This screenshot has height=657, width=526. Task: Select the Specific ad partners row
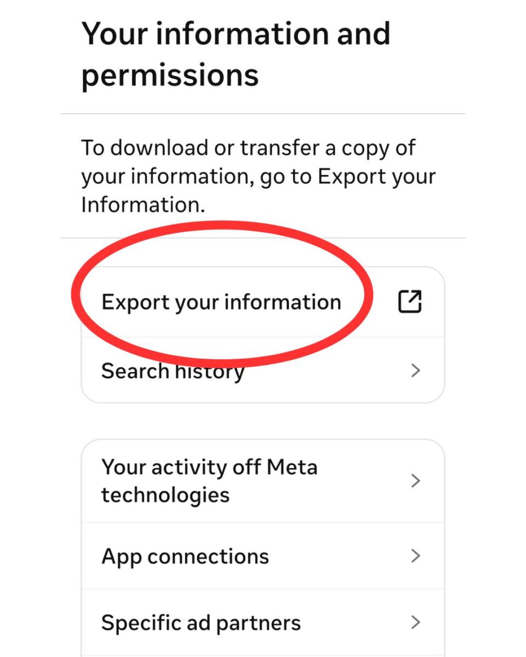click(x=200, y=623)
